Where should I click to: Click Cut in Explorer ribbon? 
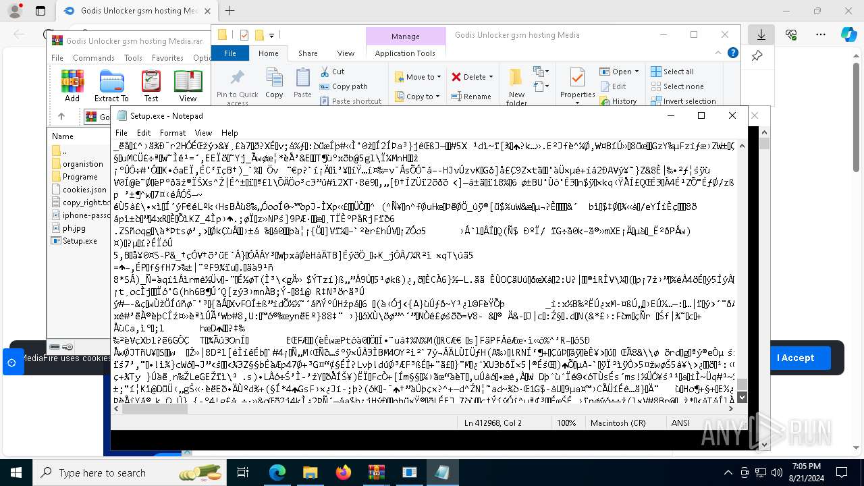click(x=332, y=71)
